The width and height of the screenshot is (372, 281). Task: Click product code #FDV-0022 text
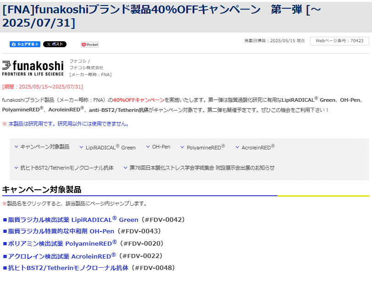[x=140, y=256]
